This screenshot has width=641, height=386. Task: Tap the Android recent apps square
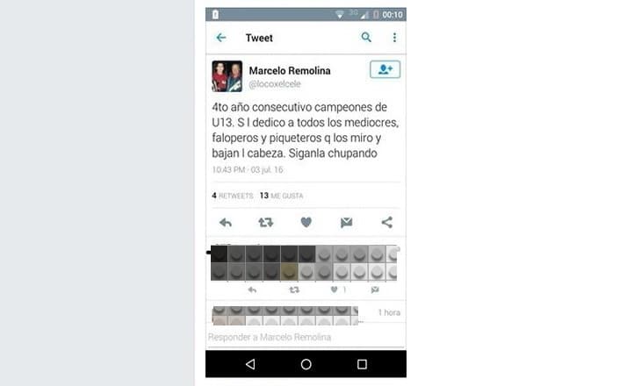362,364
